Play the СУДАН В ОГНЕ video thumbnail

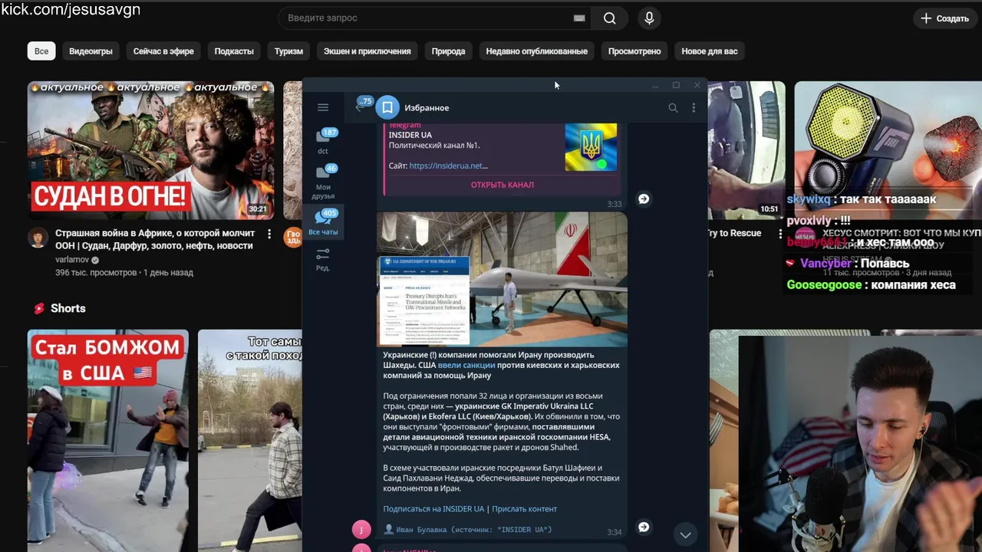[x=150, y=150]
